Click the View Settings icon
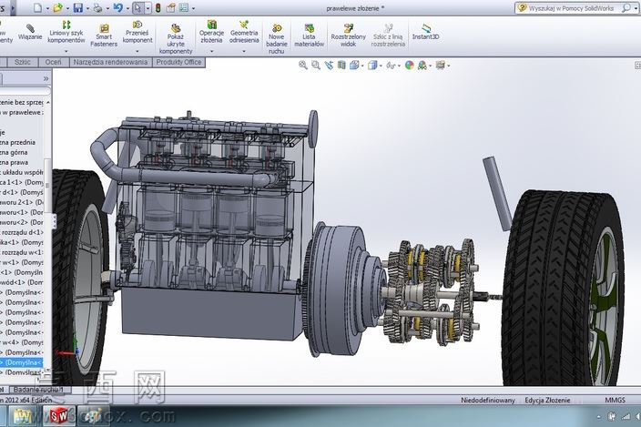This screenshot has width=641, height=427. (441, 65)
